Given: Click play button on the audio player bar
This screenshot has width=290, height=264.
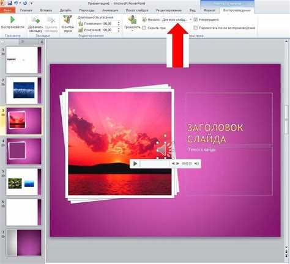Looking at the screenshot, I should [135, 163].
